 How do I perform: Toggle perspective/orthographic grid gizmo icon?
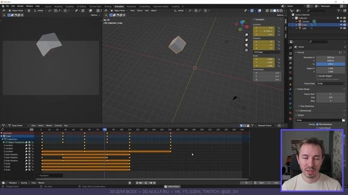pyautogui.click(x=246, y=50)
